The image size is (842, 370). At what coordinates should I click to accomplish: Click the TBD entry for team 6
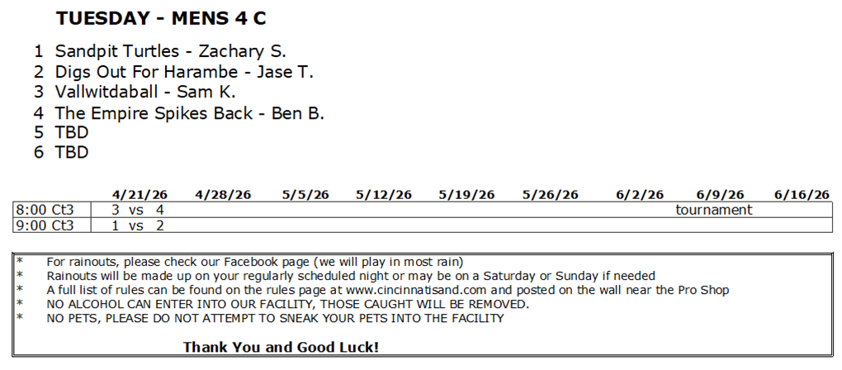click(x=72, y=152)
